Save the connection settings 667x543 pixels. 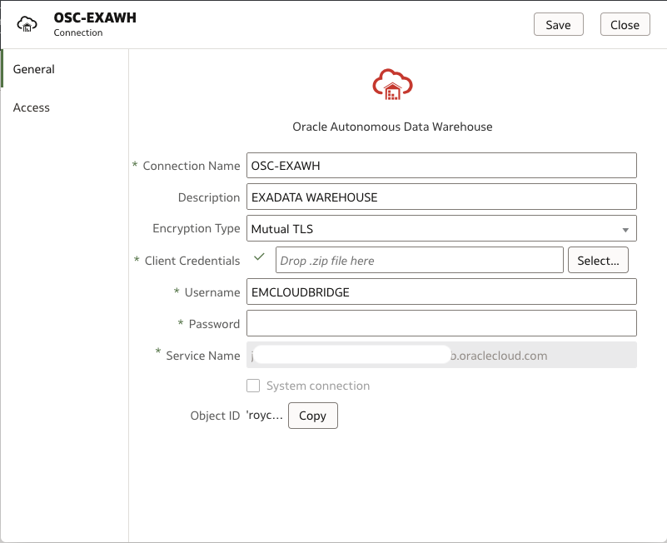pos(558,25)
